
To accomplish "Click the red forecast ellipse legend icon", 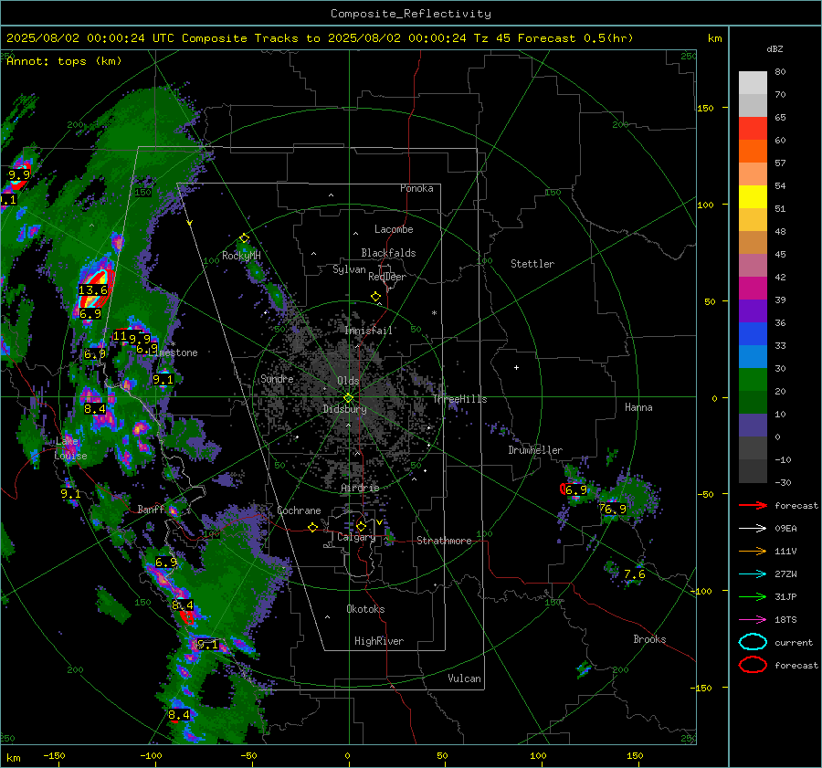I will [753, 665].
